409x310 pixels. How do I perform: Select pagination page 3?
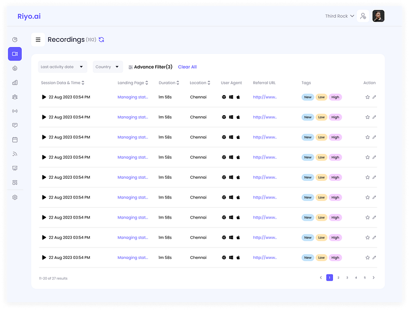347,277
